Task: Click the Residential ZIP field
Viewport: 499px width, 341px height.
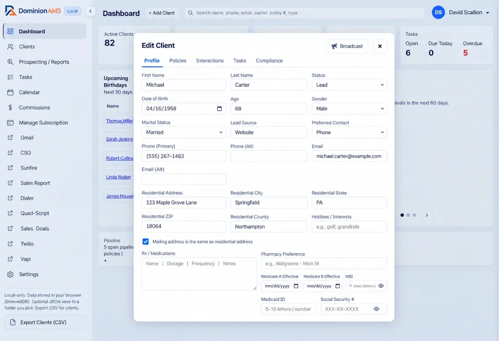Action: 184,226
